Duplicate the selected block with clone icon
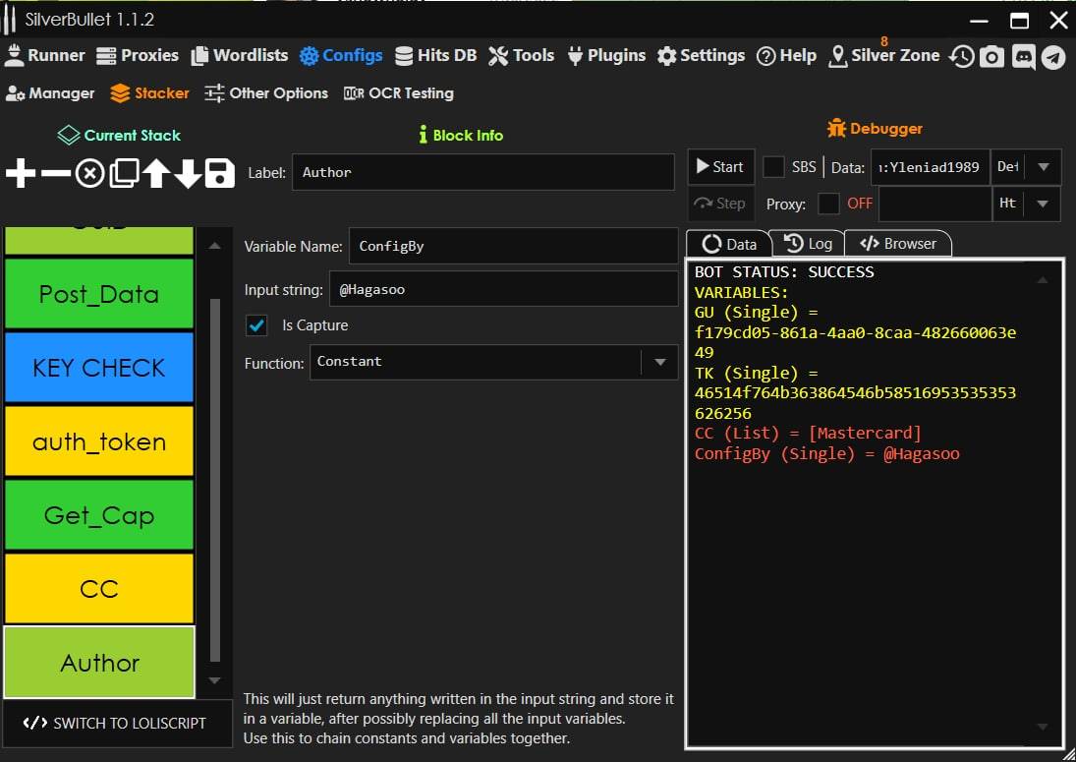 [x=124, y=174]
